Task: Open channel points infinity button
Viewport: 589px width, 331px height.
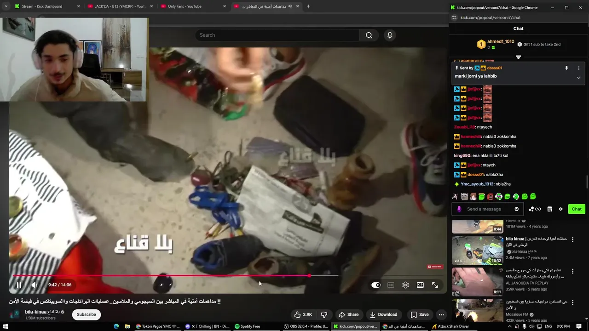Action: point(535,209)
